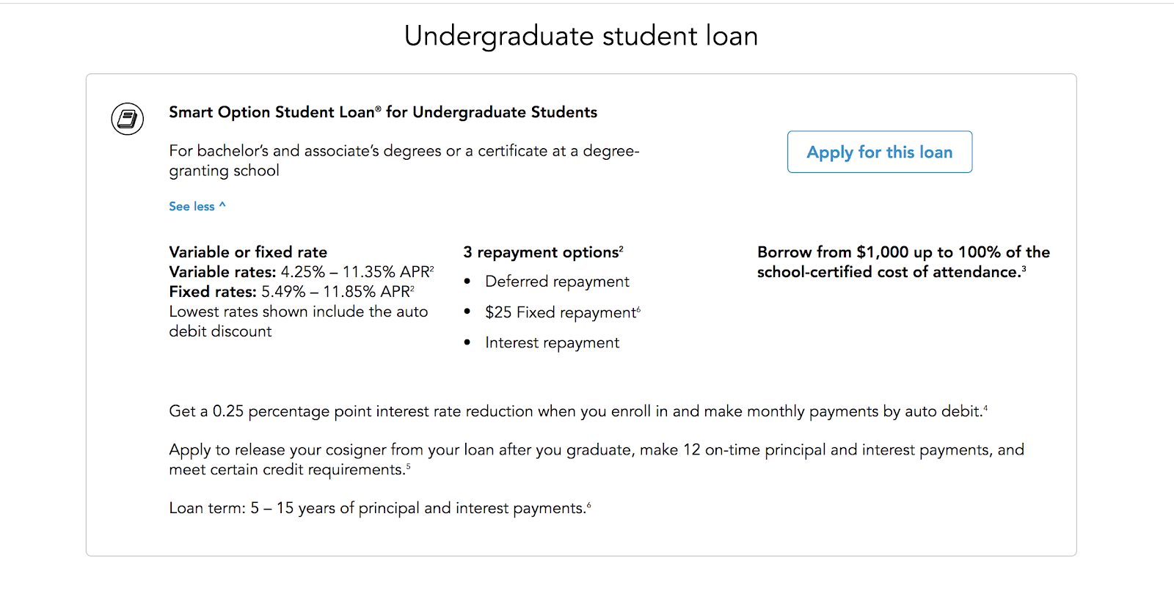Apply for this loan
Viewport: 1174px width, 596px height.
880,152
